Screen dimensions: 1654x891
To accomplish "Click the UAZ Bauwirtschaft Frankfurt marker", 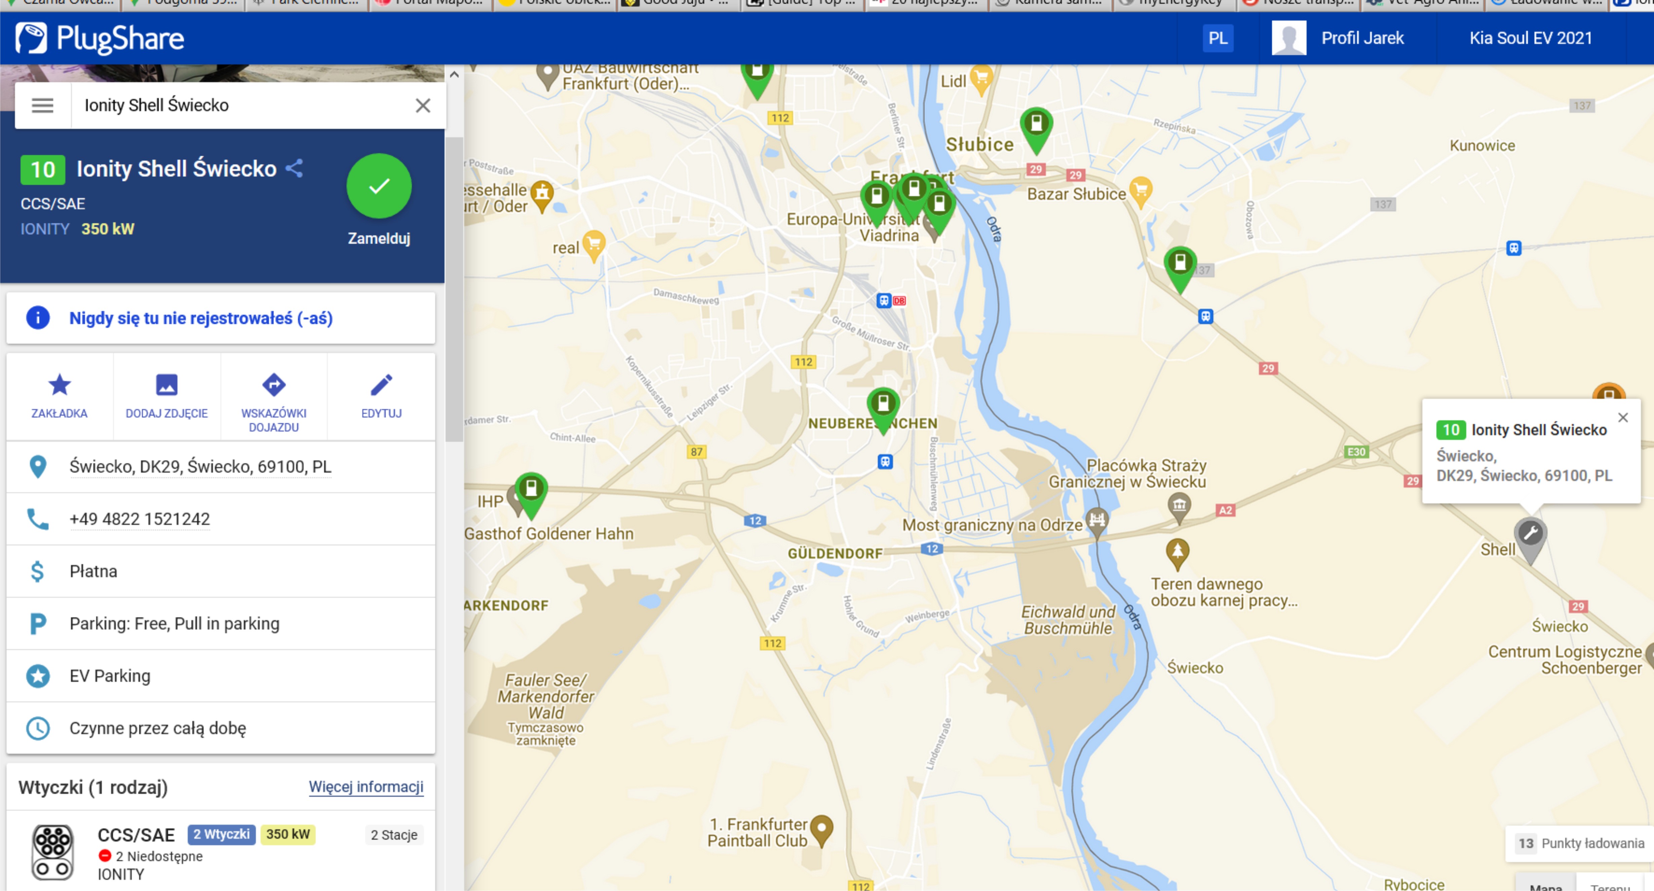I will point(547,76).
